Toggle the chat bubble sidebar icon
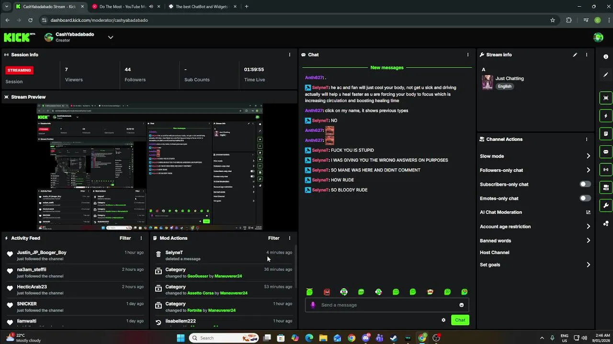 tap(606, 152)
